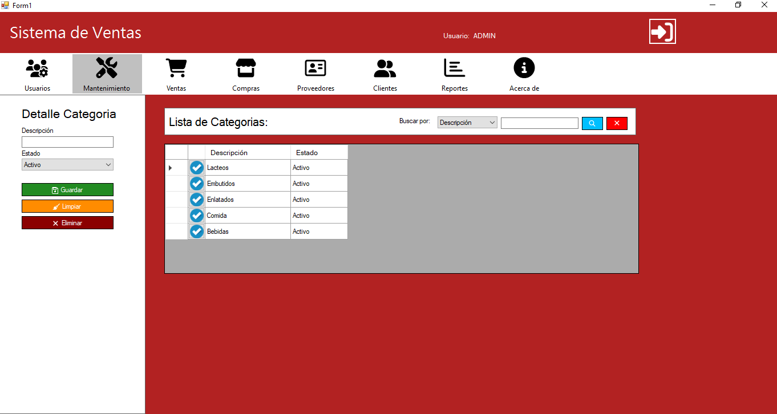This screenshot has height=414, width=777.
Task: Open the Mantenimiento menu
Action: pyautogui.click(x=107, y=74)
